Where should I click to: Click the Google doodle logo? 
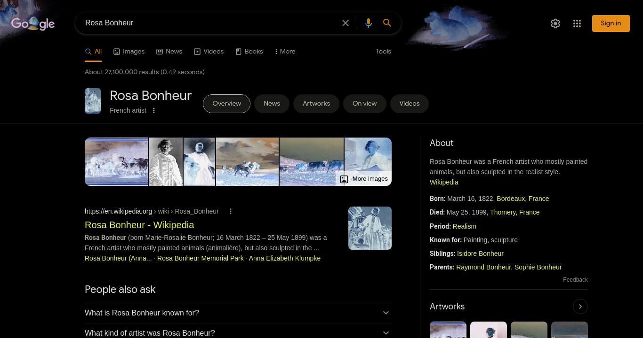[33, 23]
